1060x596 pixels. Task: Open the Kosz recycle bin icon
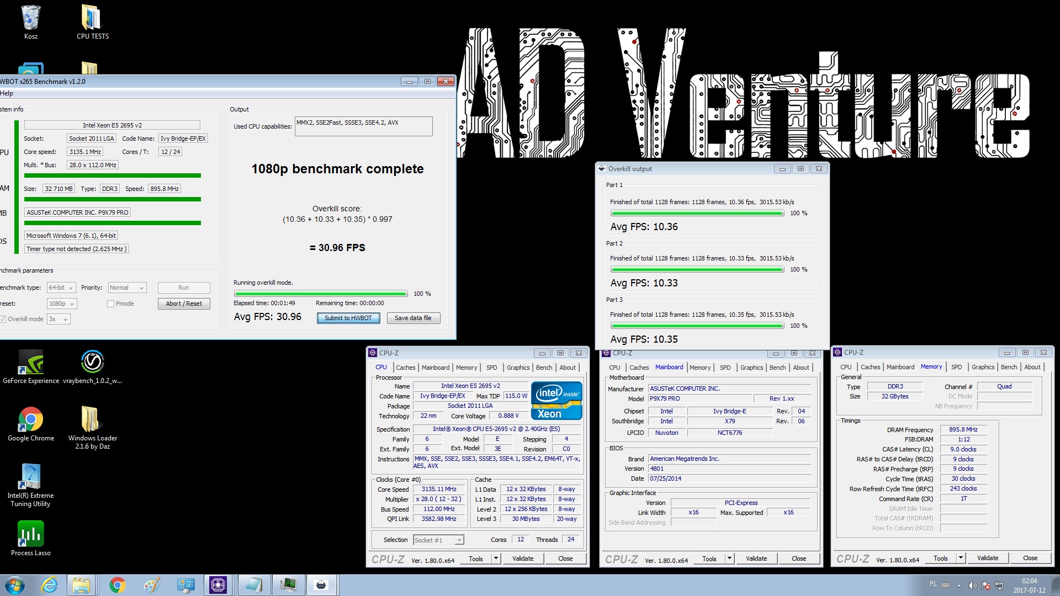pyautogui.click(x=31, y=23)
